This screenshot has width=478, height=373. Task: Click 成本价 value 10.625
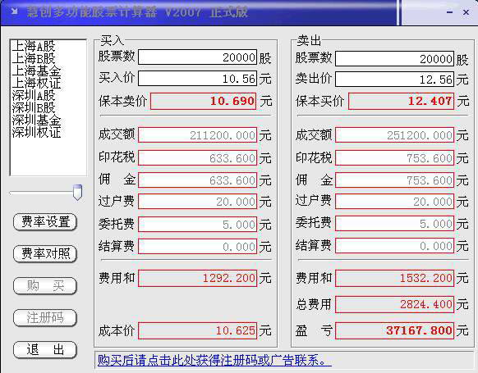click(x=198, y=330)
